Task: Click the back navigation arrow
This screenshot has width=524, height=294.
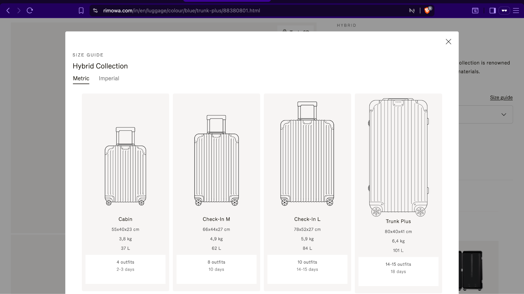Action: tap(8, 10)
